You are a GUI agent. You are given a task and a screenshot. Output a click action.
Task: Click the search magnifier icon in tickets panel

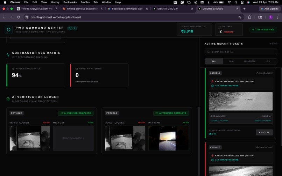(208, 52)
